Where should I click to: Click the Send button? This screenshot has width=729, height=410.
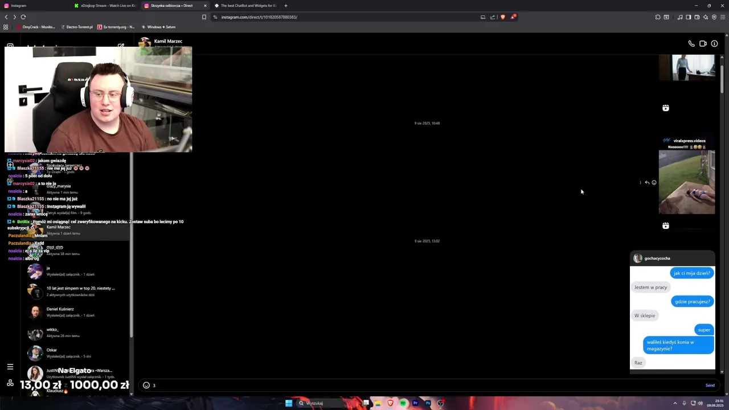tap(710, 386)
